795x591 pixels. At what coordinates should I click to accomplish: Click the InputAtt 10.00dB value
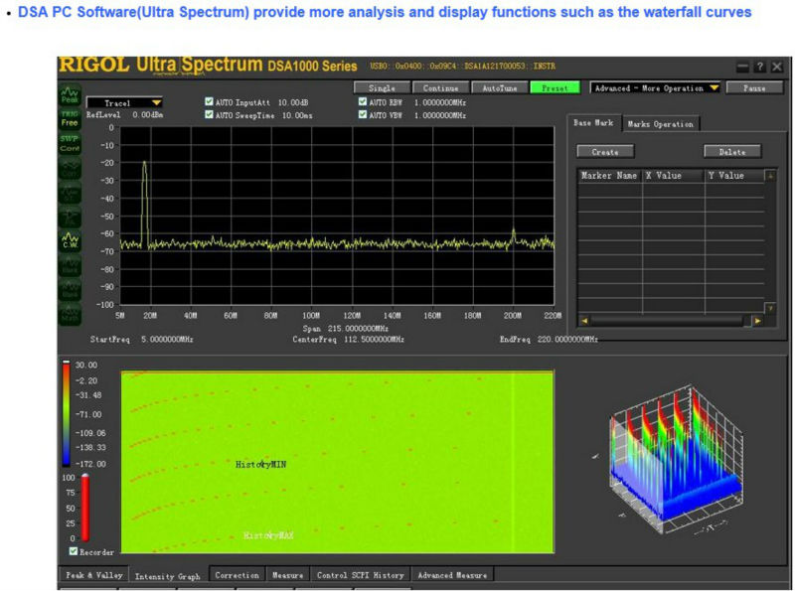(293, 102)
